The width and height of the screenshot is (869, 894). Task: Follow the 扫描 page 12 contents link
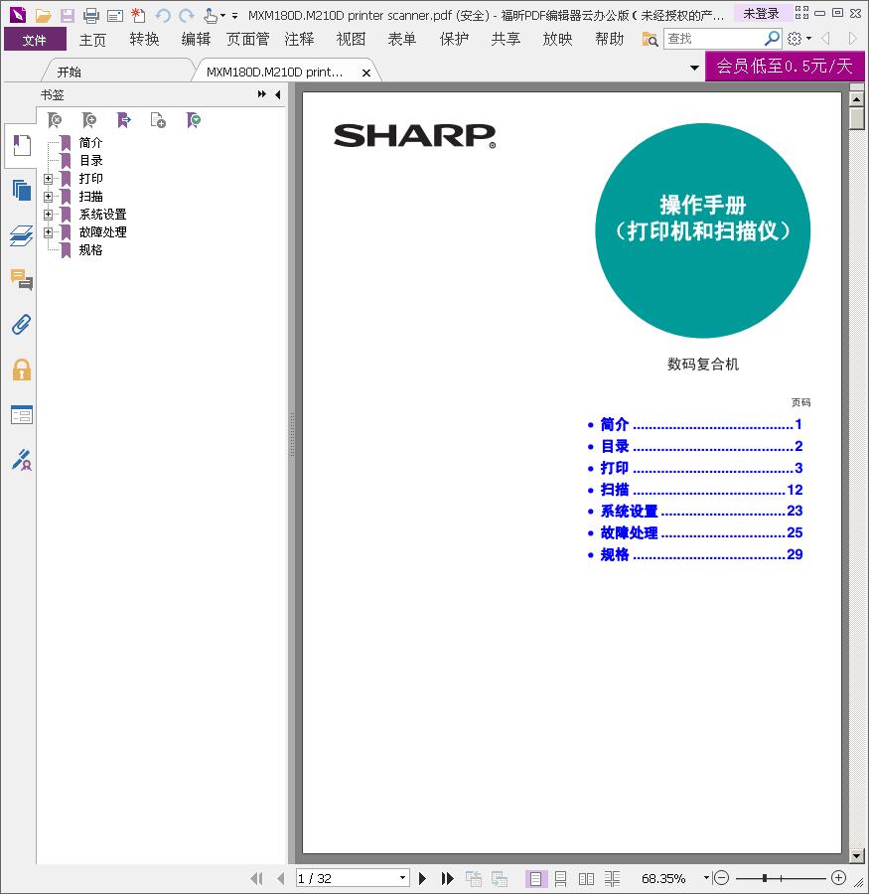coord(701,490)
